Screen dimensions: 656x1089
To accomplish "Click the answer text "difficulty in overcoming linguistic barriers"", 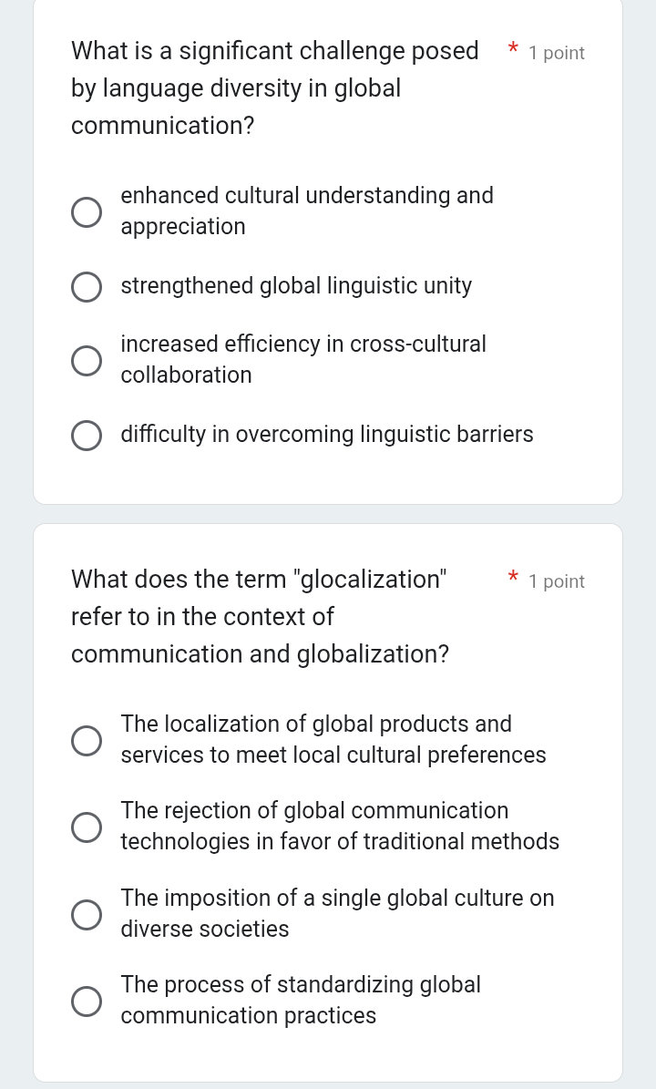I will 326,436.
